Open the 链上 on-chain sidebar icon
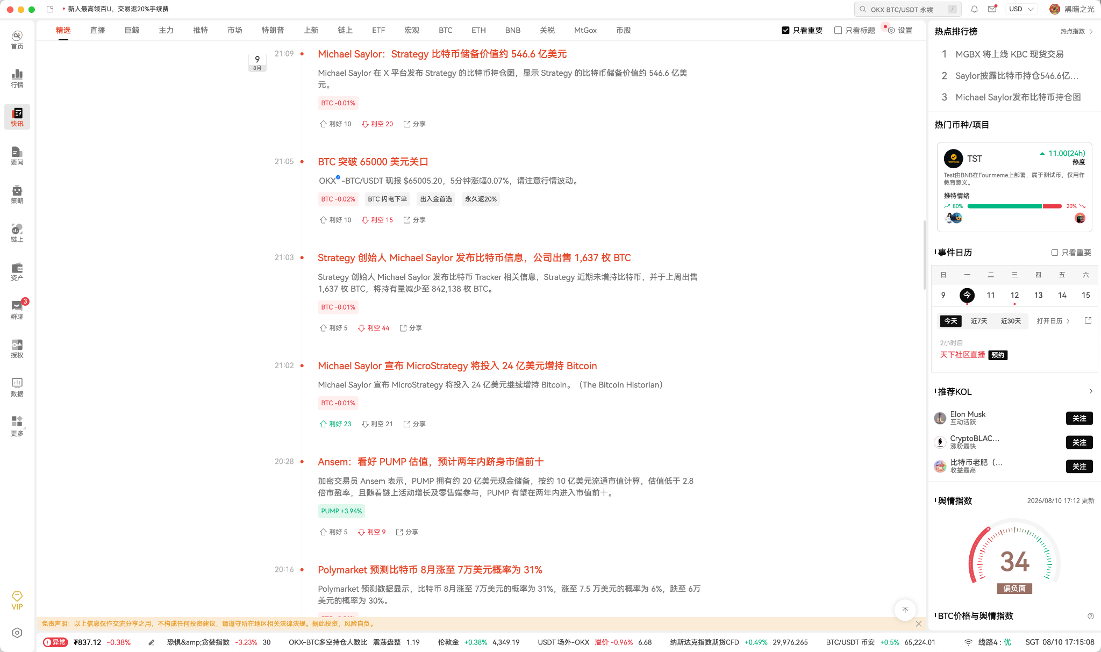1101x652 pixels. pyautogui.click(x=17, y=233)
